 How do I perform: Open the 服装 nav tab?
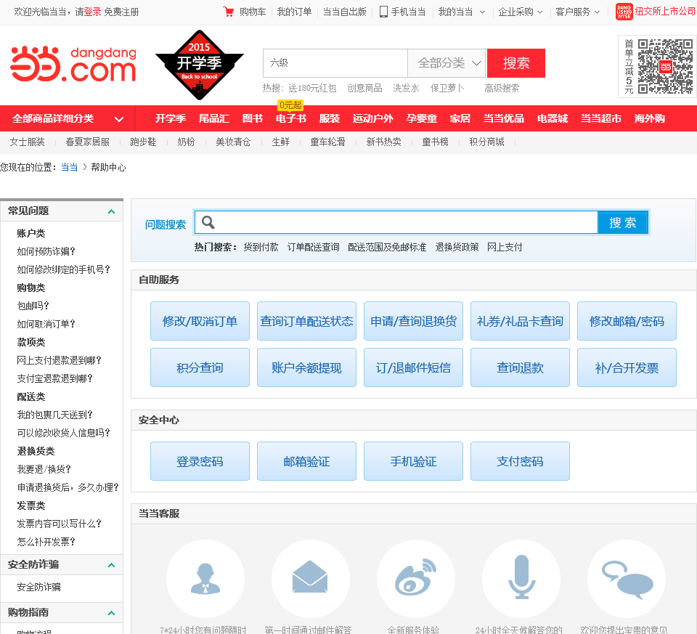[330, 118]
